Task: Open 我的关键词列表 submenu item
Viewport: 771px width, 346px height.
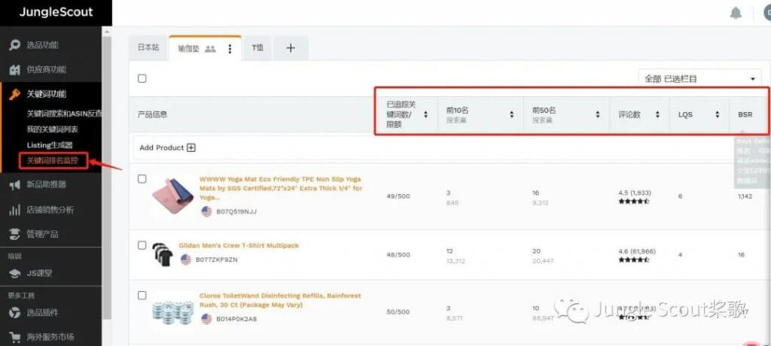Action: point(52,129)
